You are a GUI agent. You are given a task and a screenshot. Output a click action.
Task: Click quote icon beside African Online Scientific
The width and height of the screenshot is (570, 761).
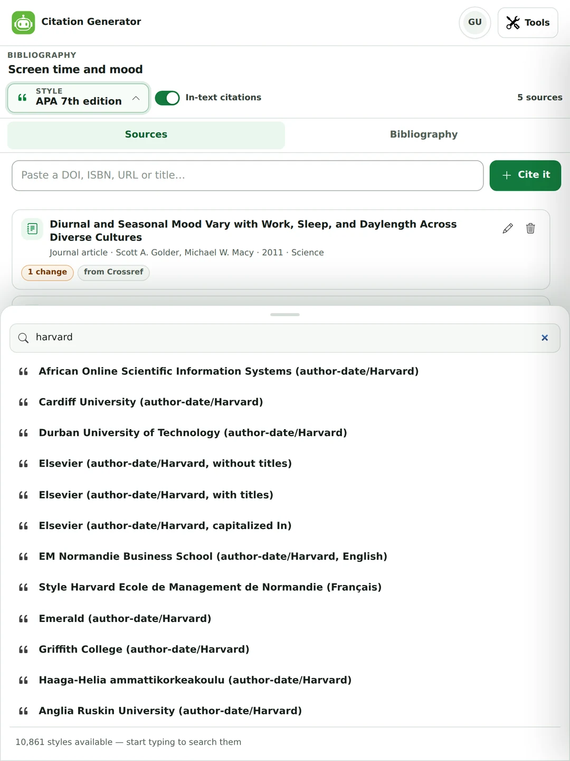coord(23,372)
